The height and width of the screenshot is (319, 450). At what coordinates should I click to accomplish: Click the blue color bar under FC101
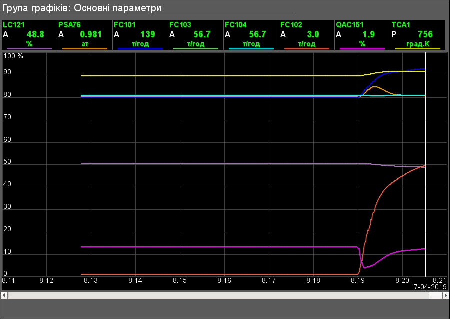click(140, 49)
